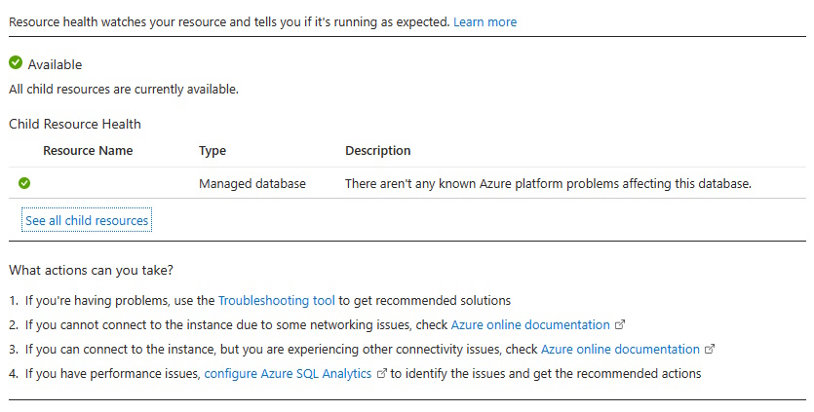Viewport: 814px width, 412px height.
Task: Click the Child Resource Health heading
Action: [x=75, y=124]
